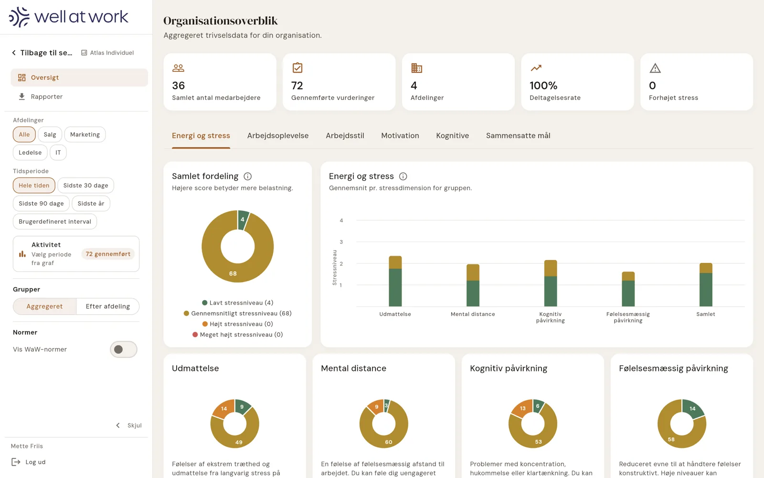Select the Aggregeret grouping option

coord(45,306)
